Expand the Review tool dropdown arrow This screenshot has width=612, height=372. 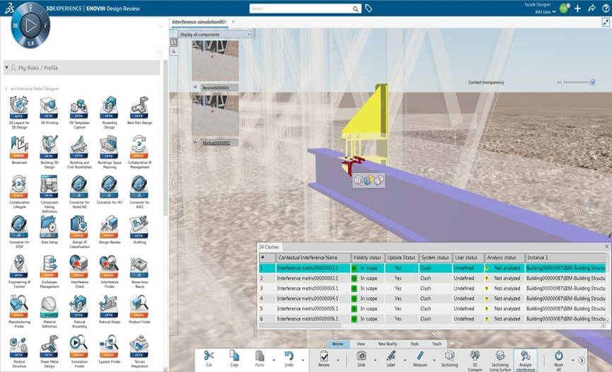338,360
